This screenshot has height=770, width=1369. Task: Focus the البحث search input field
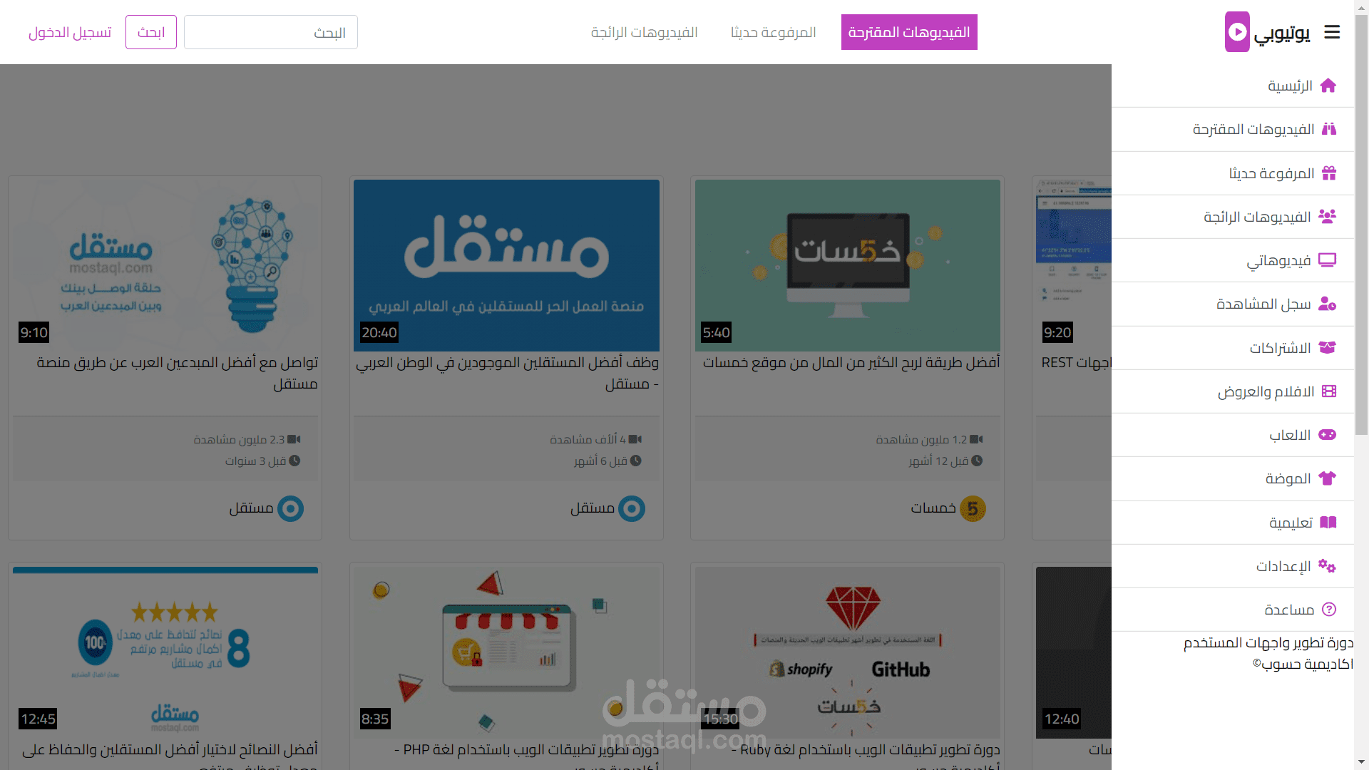tap(270, 32)
